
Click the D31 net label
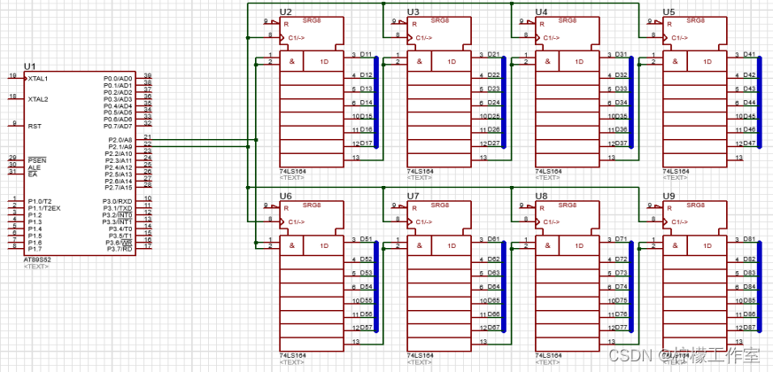click(622, 54)
